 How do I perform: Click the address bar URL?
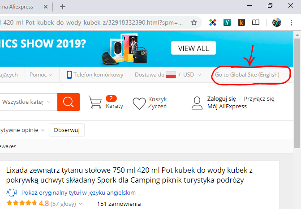click(91, 23)
